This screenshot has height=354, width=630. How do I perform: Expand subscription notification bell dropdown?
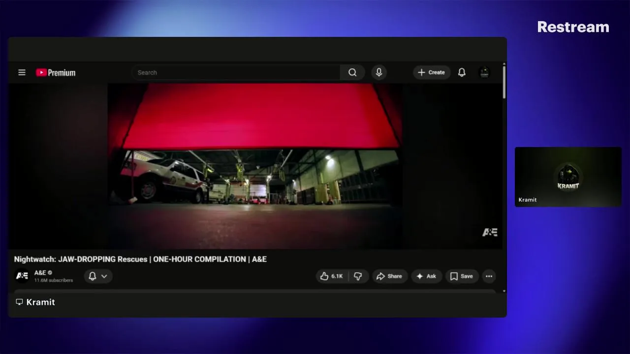point(98,276)
